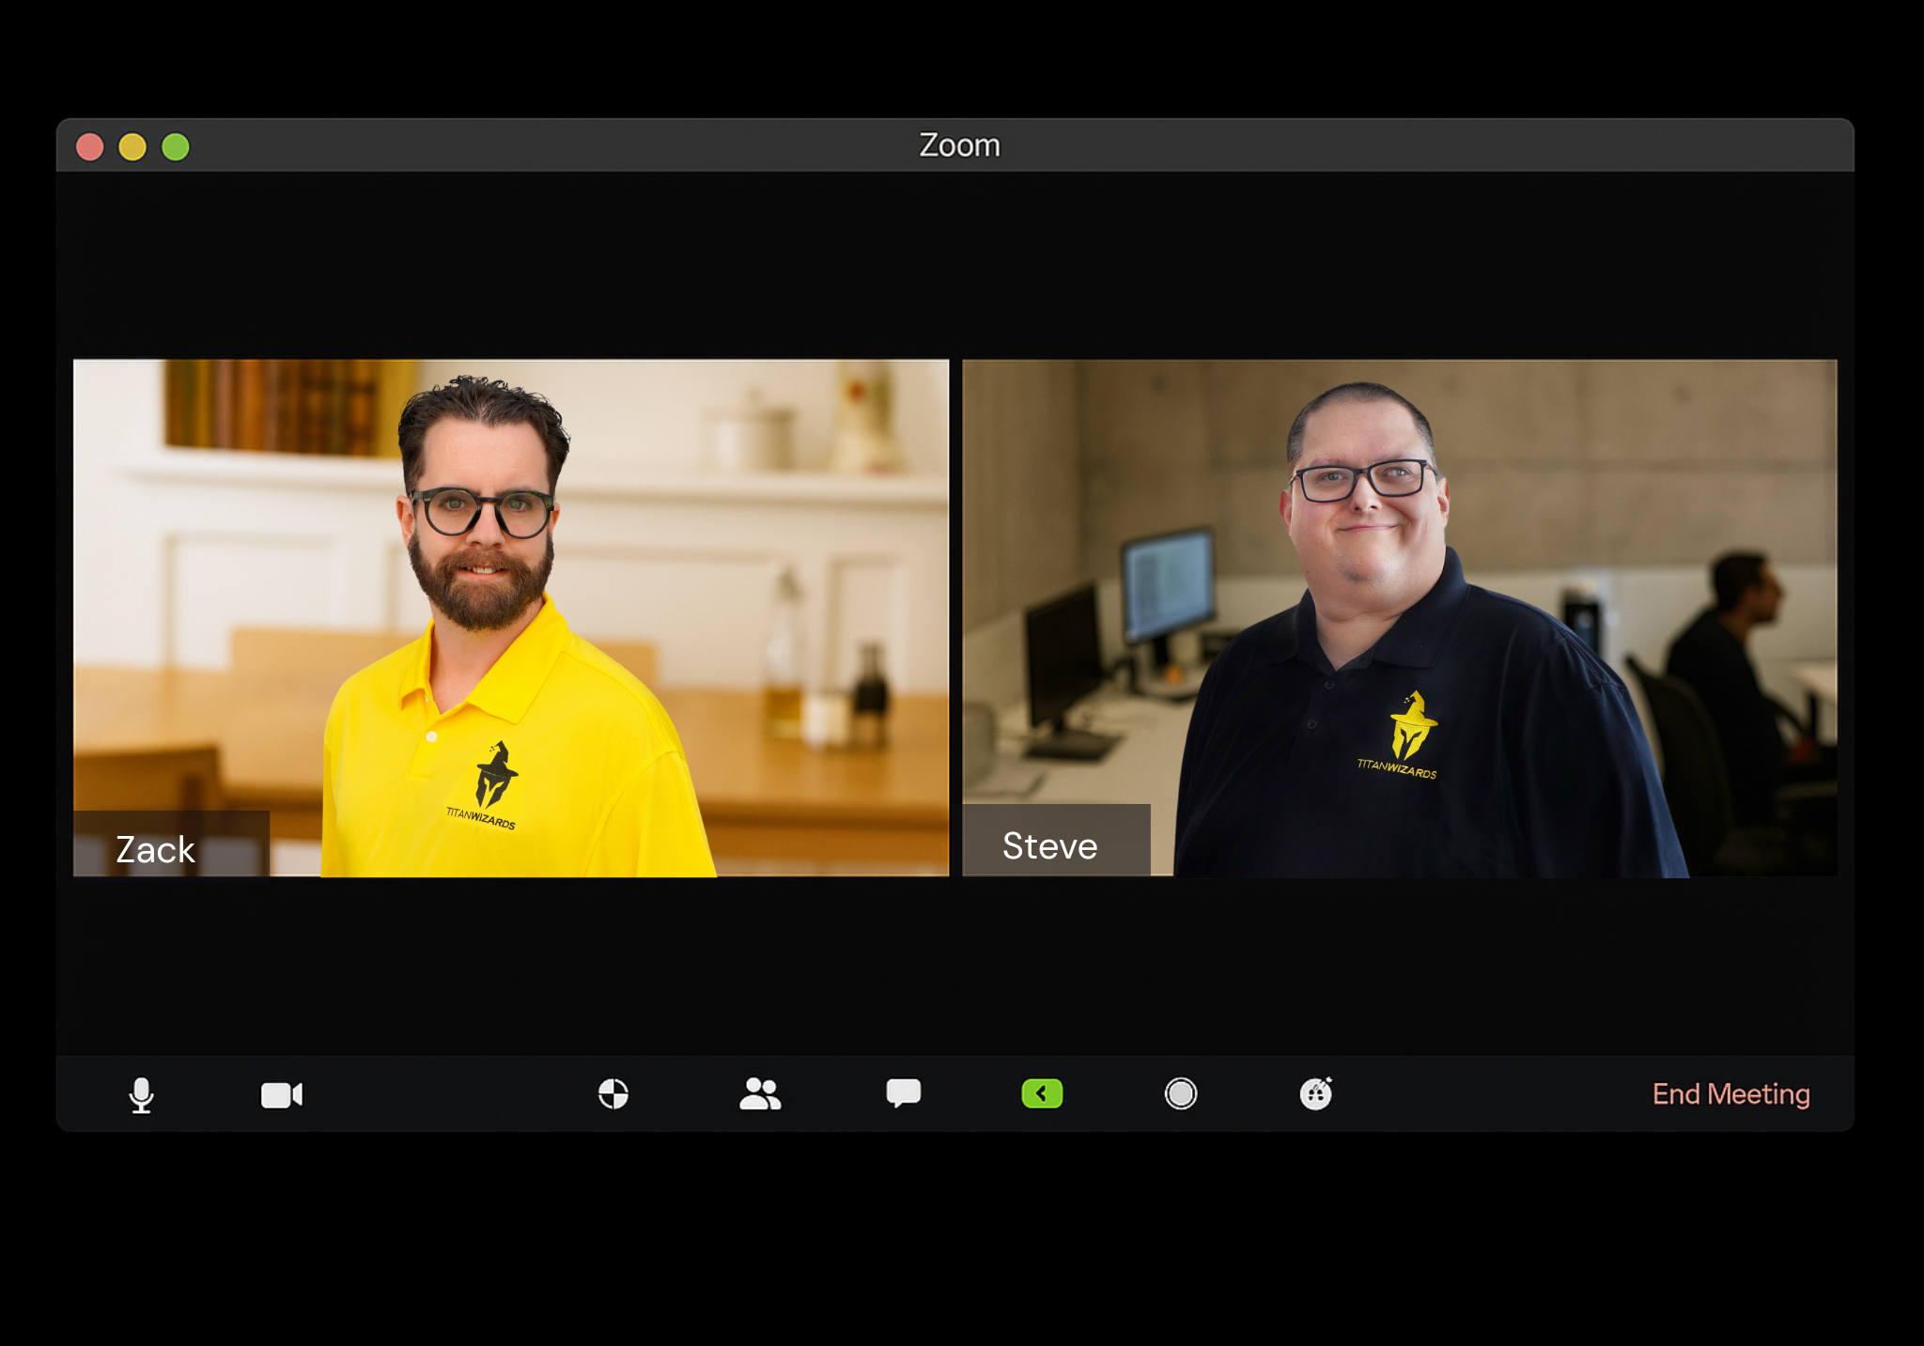This screenshot has height=1346, width=1924.
Task: Open the security shield options
Action: click(x=613, y=1093)
